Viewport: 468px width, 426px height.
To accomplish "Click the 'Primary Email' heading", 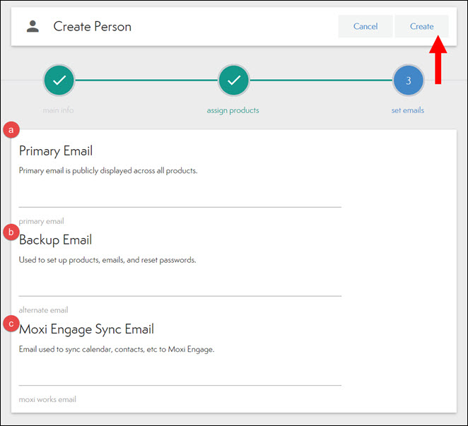I will click(56, 151).
